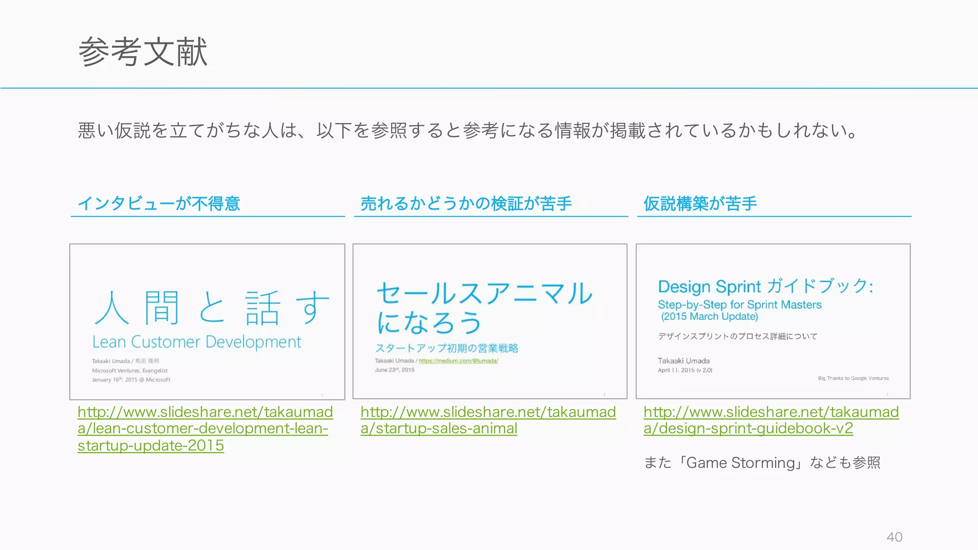
Task: Open the medium.com/@tumada link in thumbnail
Action: [458, 361]
